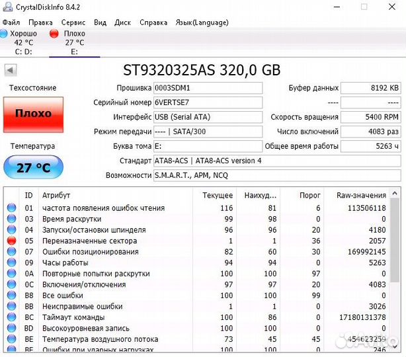
Task: Click the Интерфейс field USB (Serial ATA)
Action: click(x=208, y=117)
